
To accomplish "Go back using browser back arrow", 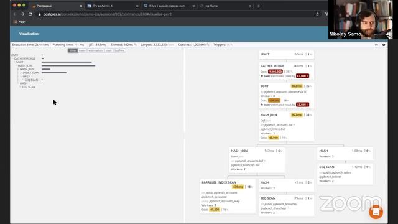I will pyautogui.click(x=15, y=14).
